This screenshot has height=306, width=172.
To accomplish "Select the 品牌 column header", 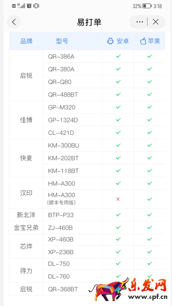I will pos(26,41).
